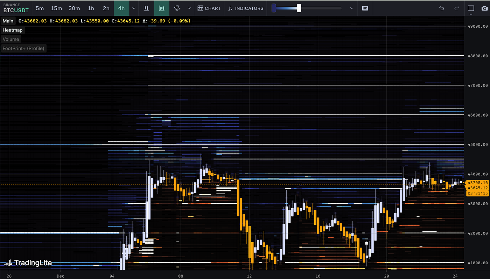Viewport: 490px width, 279px height.
Task: Select the plain candlestick chart type icon
Action: [x=146, y=8]
